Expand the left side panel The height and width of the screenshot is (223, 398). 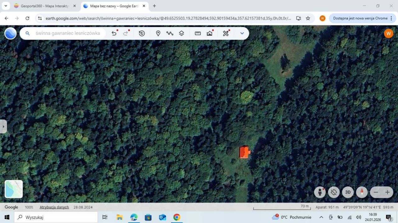[x=3, y=127]
